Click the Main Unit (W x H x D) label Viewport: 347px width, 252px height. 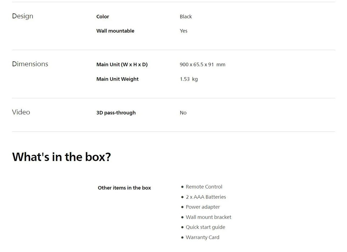[x=122, y=64]
